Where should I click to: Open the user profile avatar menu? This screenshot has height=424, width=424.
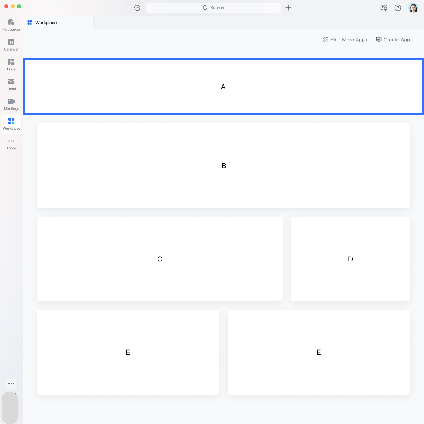coord(413,8)
